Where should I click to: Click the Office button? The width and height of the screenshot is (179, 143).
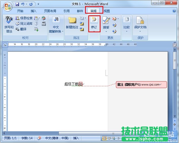coord(7,7)
